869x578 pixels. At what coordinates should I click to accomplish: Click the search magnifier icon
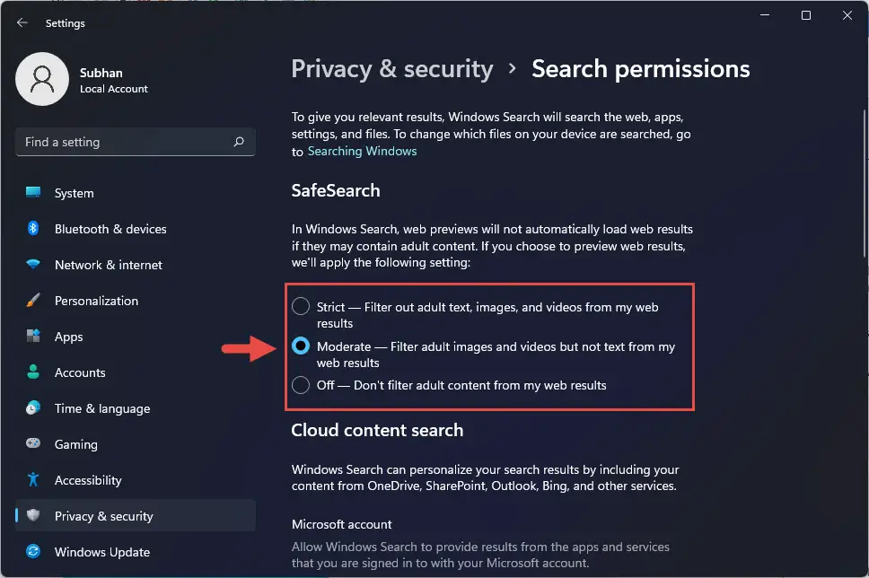click(x=239, y=142)
